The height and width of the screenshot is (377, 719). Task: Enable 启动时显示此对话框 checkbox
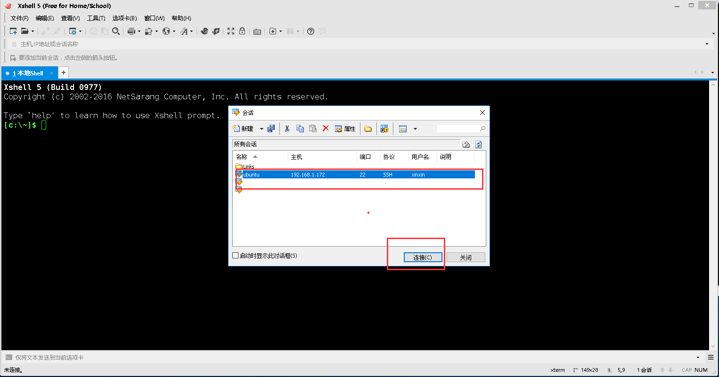[236, 256]
